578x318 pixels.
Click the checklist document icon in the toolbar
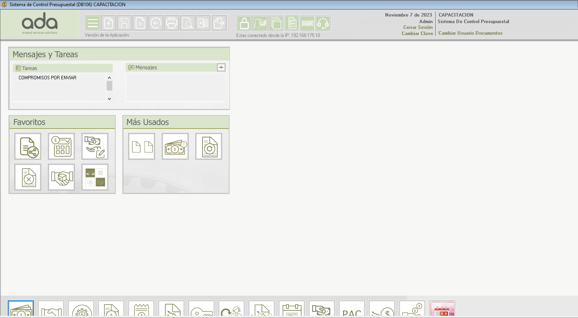click(292, 23)
